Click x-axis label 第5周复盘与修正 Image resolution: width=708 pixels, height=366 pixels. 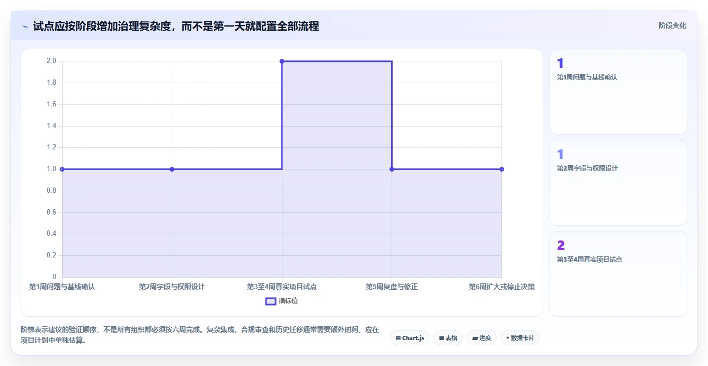[x=392, y=287]
